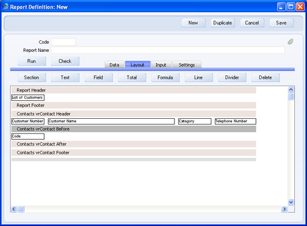Select the Code field box in layout

click(28, 136)
